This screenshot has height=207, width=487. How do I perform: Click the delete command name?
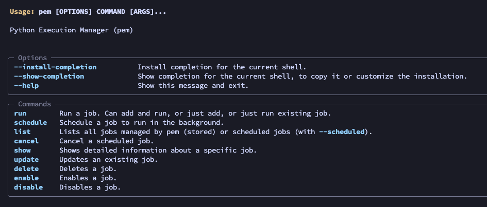[x=26, y=169]
